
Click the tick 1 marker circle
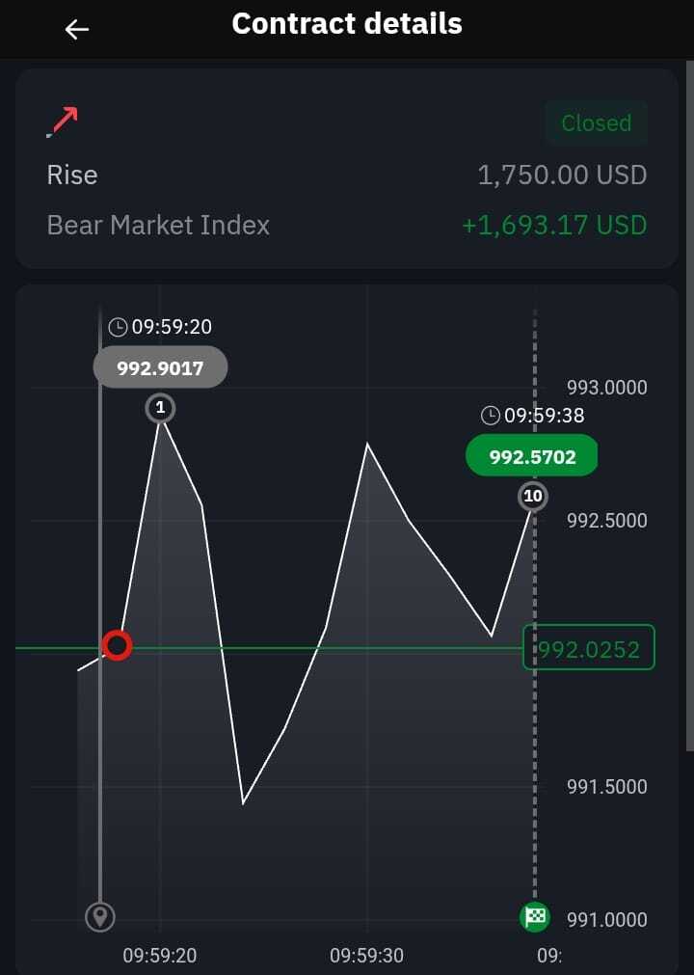(x=160, y=408)
